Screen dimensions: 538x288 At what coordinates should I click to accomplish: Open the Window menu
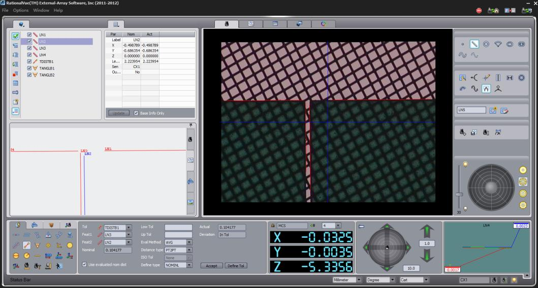point(41,10)
